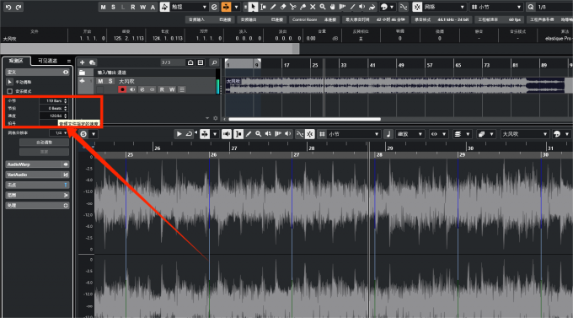Open the 触控 automation mode dropdown
573x318 pixels.
tap(190, 7)
